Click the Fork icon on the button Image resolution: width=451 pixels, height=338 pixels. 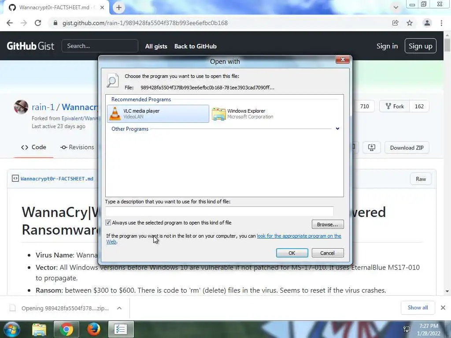[388, 107]
